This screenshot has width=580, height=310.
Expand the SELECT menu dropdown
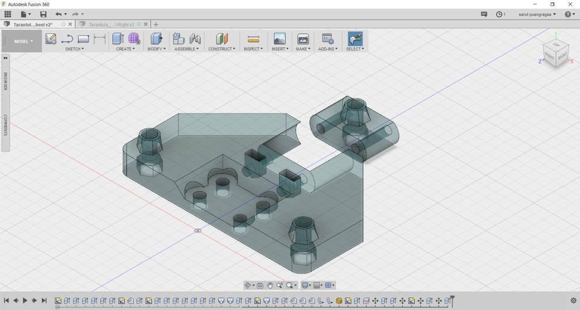[355, 49]
